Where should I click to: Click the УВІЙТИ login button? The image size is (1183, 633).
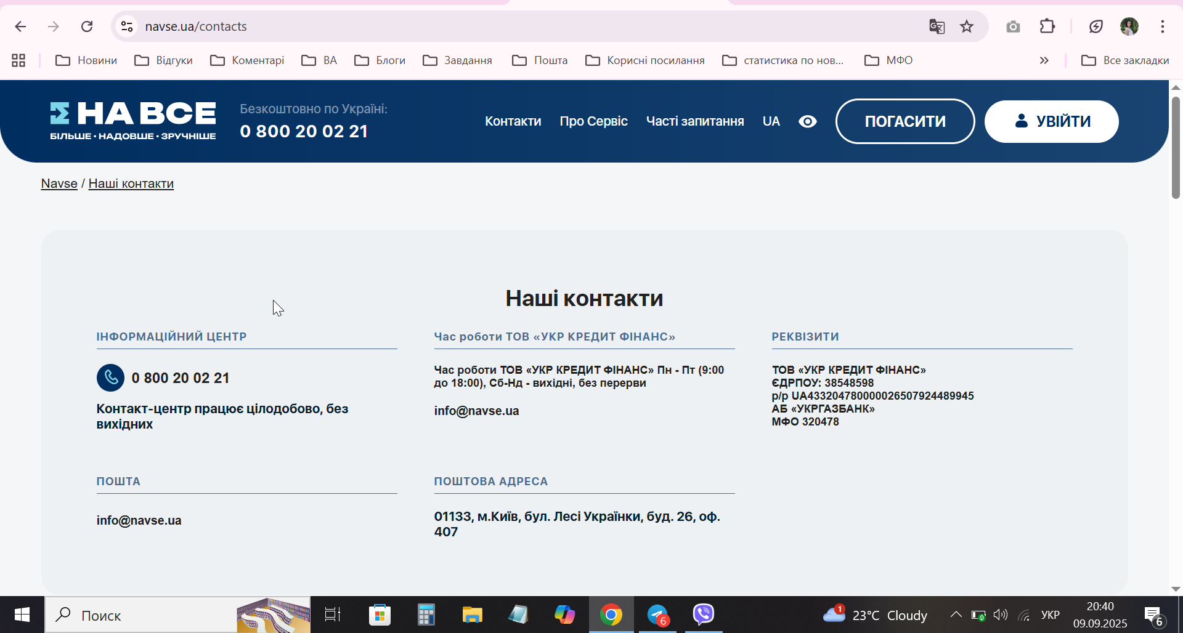click(x=1052, y=121)
